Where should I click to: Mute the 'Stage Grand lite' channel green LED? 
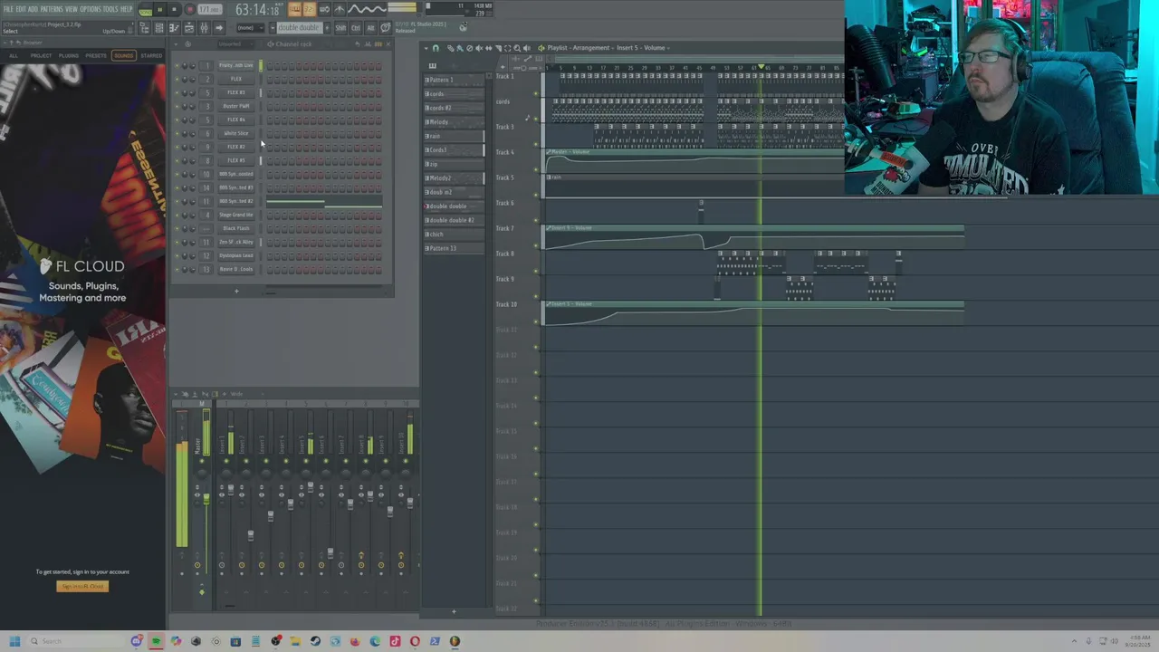pos(177,215)
